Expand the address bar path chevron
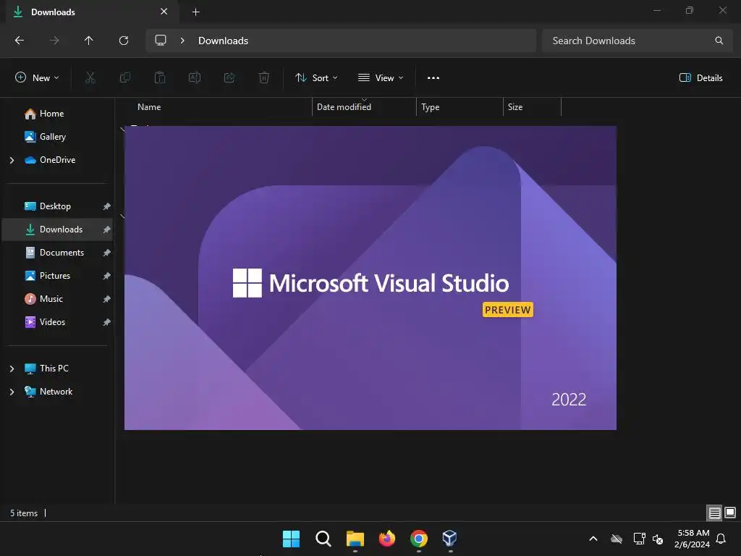741x556 pixels. pos(182,41)
